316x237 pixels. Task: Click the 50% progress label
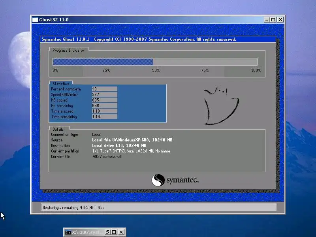[156, 70]
